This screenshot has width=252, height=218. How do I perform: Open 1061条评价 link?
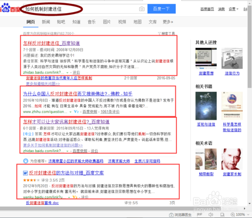click(110, 112)
